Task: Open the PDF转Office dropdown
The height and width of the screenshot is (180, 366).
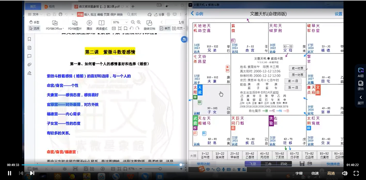Action: point(55,25)
